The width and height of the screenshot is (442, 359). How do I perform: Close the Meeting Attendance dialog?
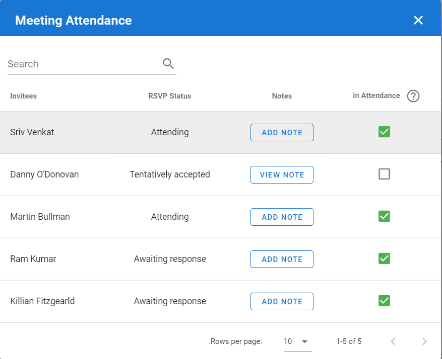pyautogui.click(x=418, y=20)
